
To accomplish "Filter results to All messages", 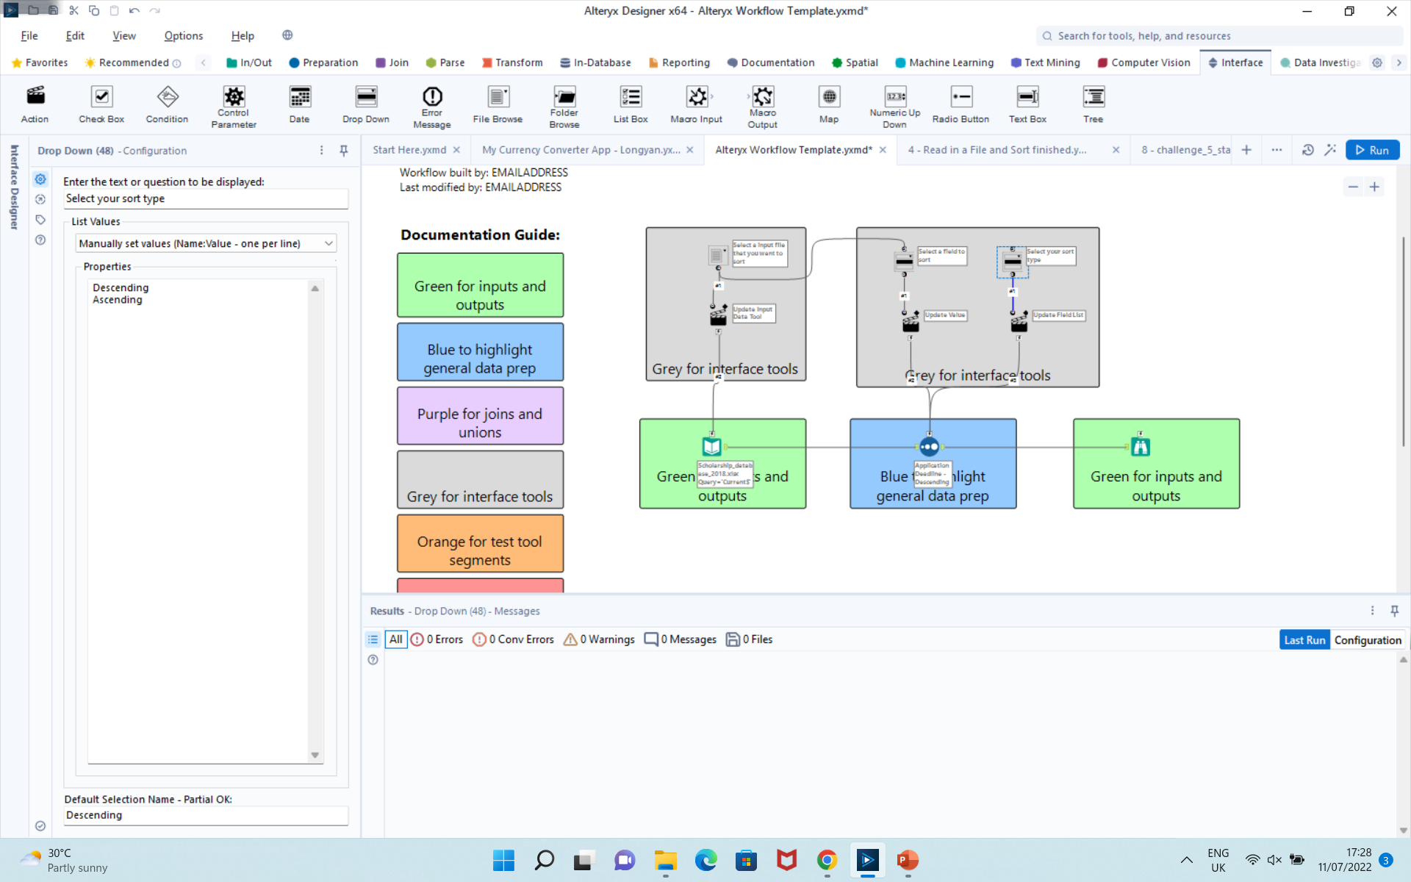I will click(395, 639).
